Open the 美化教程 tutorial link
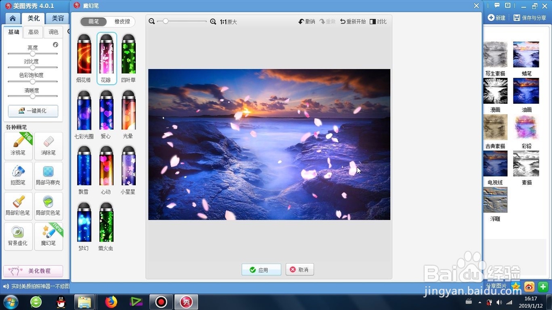Screen dimensions: 552x310 click(x=33, y=271)
